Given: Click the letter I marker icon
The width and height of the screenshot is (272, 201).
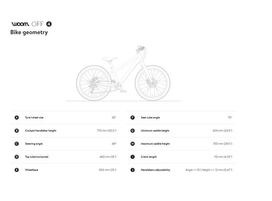Looking at the screenshot, I should pos(132,157).
